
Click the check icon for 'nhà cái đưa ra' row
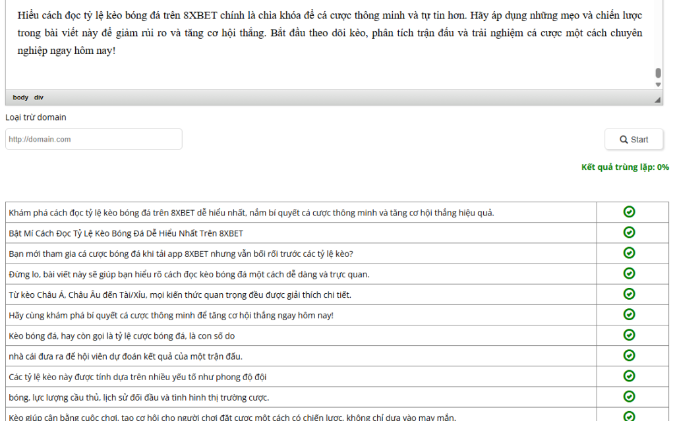click(629, 356)
